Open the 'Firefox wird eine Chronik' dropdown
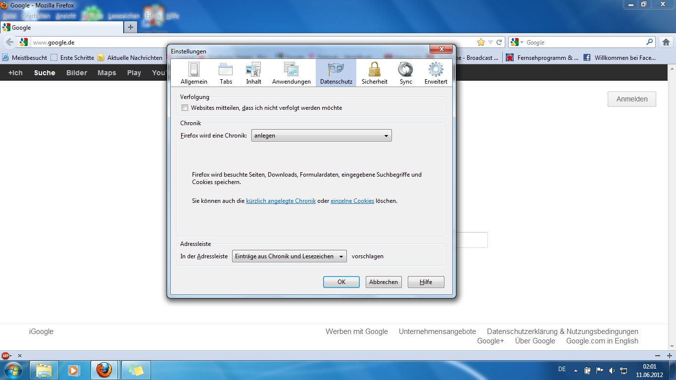The image size is (676, 380). [322, 136]
